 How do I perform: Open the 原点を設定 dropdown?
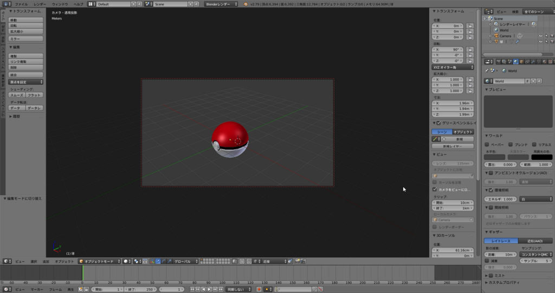click(25, 82)
